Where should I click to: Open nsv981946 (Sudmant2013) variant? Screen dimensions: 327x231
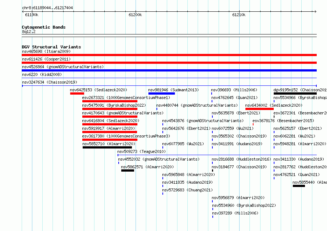coord(173,90)
